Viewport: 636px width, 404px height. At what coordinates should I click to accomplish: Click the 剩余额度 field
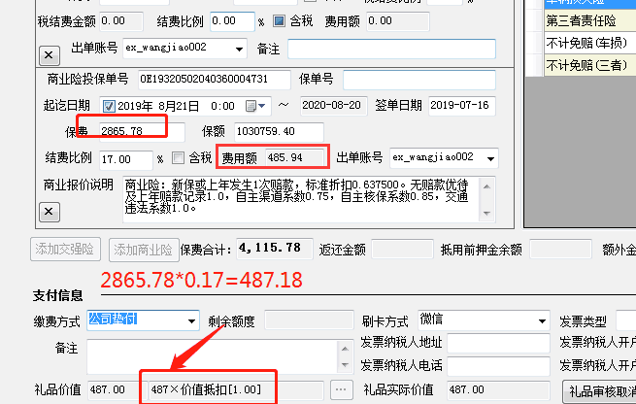[x=309, y=320]
